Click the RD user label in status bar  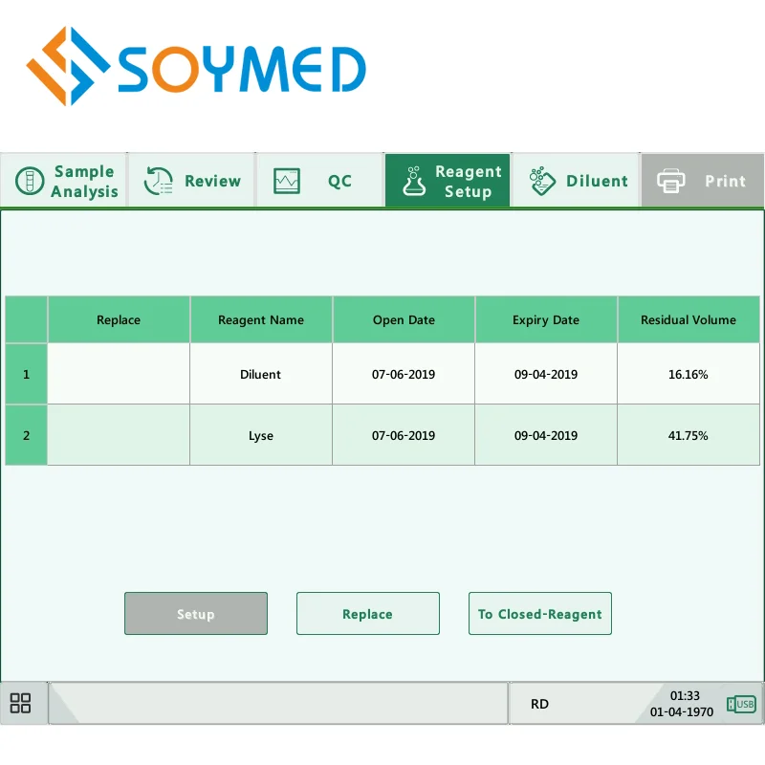539,704
